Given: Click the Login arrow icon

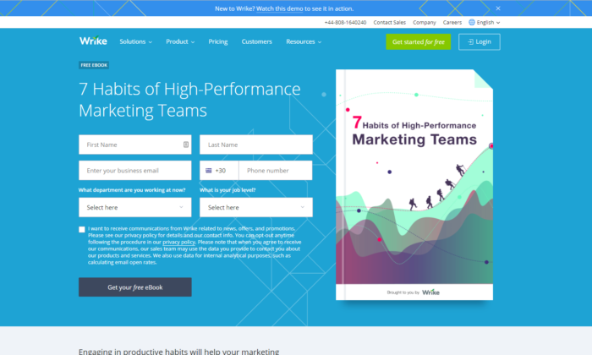Looking at the screenshot, I should pyautogui.click(x=469, y=41).
